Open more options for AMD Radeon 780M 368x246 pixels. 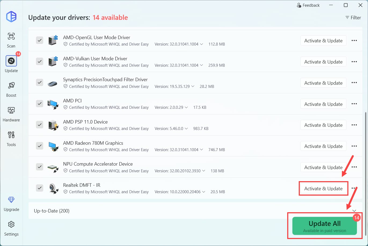point(354,146)
